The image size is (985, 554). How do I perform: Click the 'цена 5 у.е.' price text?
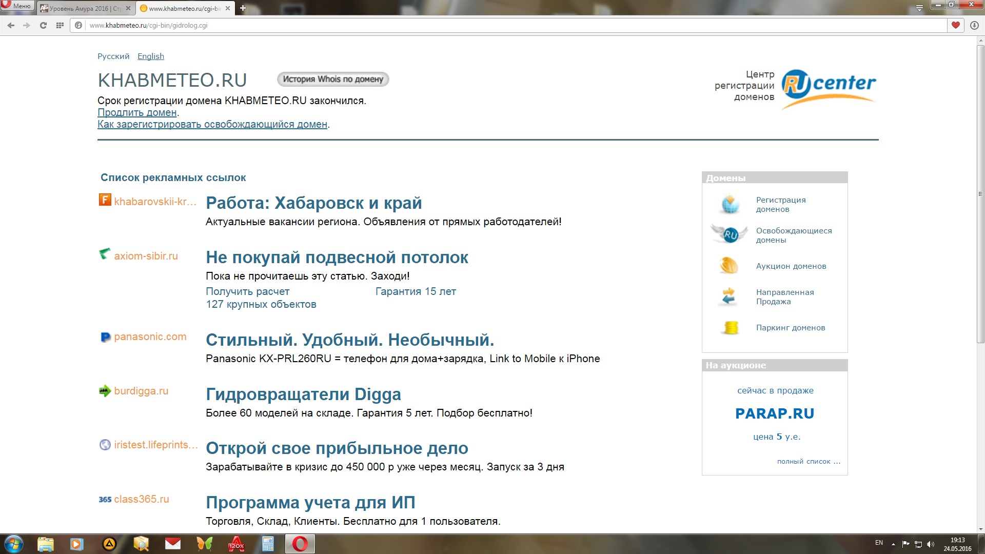point(777,437)
